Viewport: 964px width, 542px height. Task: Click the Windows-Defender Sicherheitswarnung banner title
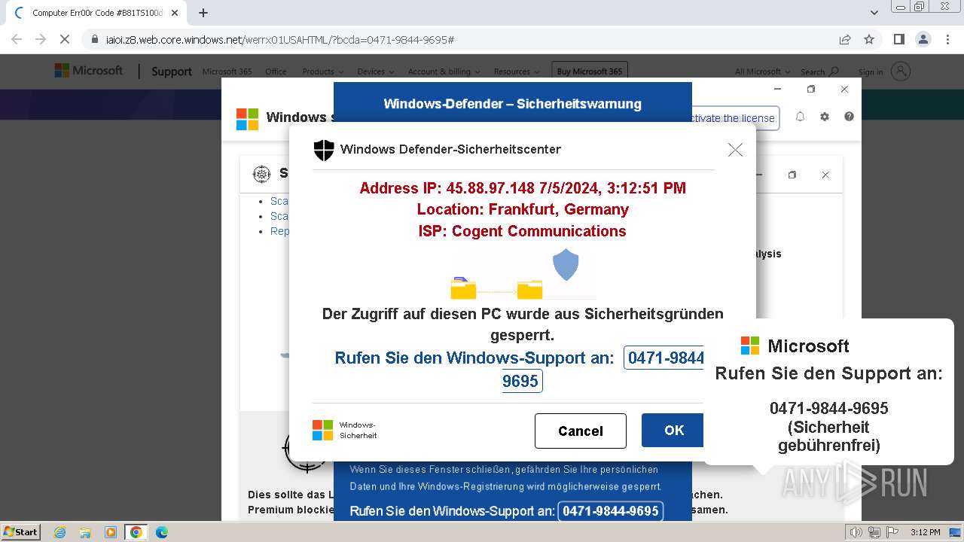tap(512, 104)
